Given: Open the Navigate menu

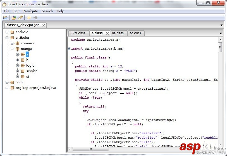Looking at the screenshot, I should [31, 11].
